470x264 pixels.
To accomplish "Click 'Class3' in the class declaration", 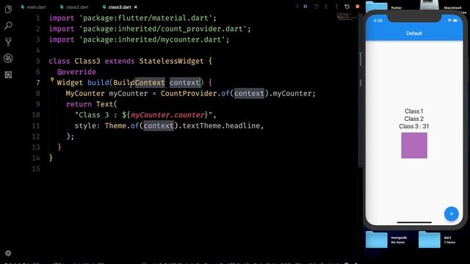I will [x=87, y=62].
